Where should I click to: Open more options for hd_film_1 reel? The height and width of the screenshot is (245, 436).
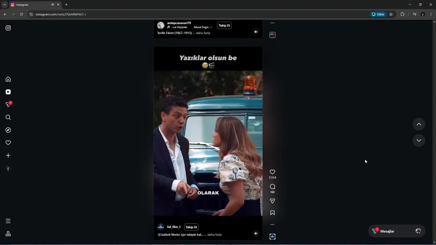272,225
